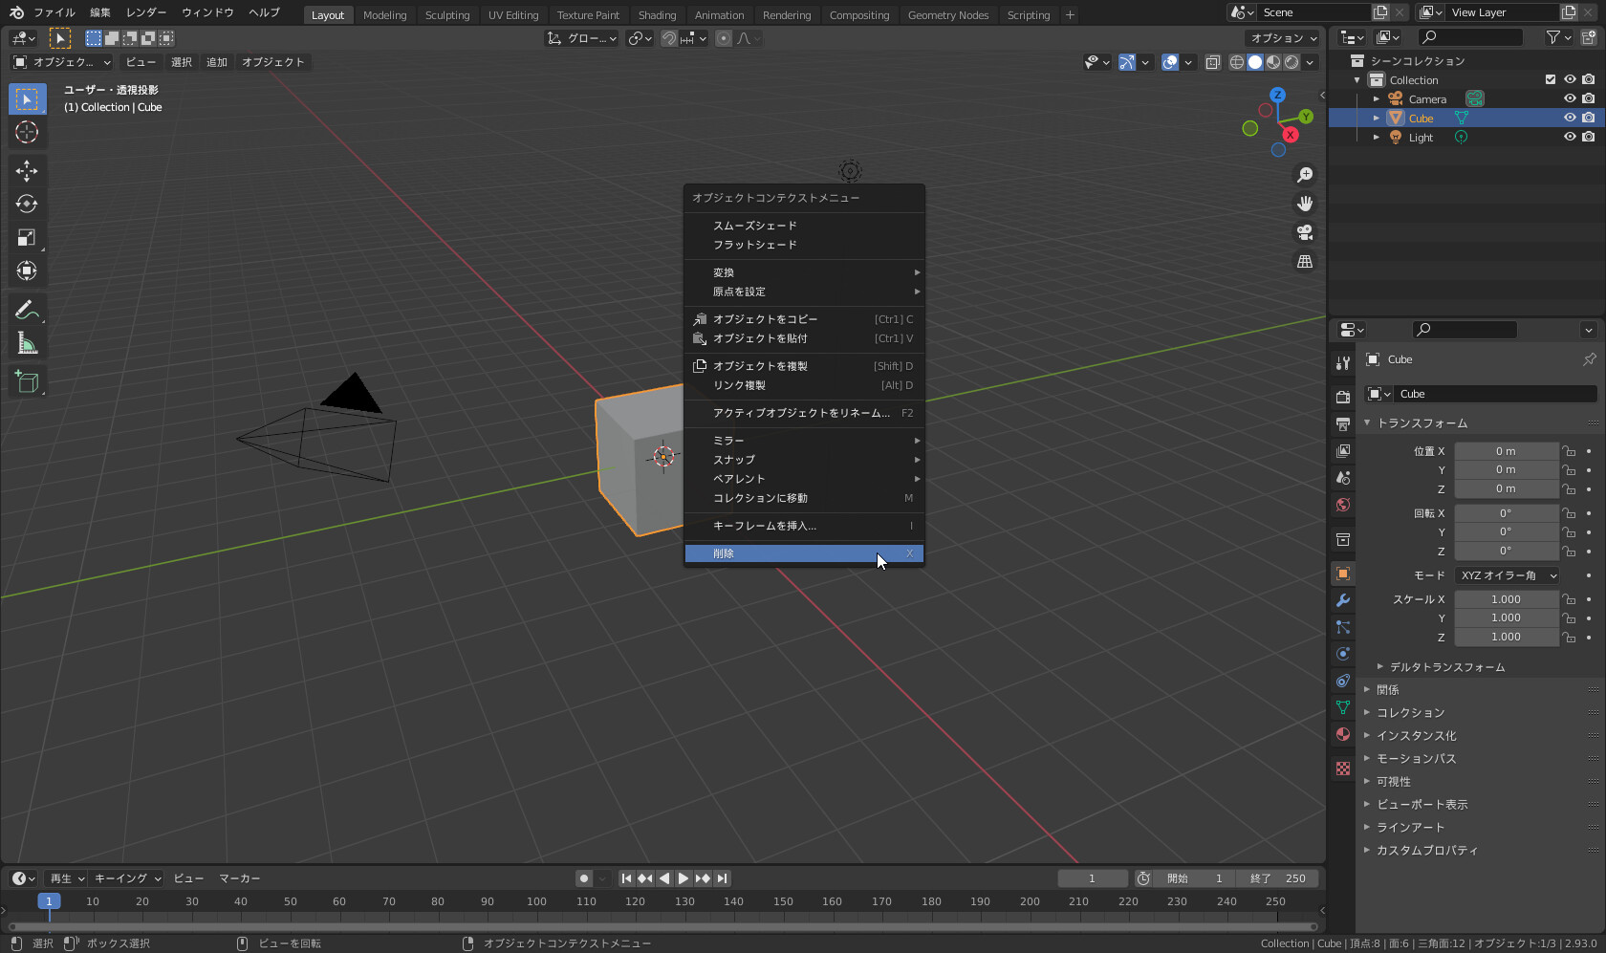The width and height of the screenshot is (1606, 953).
Task: Open the 追加 menu in viewport header
Action: [217, 62]
